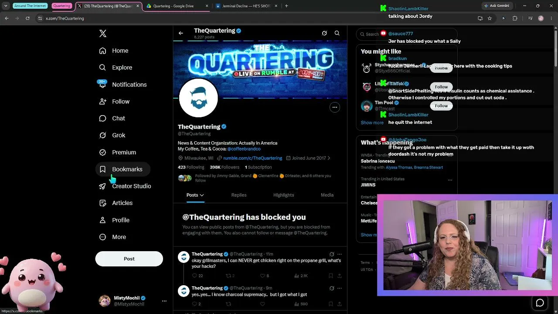
Task: Open the More menu in the sidebar
Action: pos(112,237)
